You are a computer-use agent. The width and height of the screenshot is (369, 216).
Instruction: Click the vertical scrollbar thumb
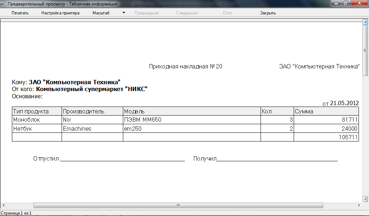365,50
